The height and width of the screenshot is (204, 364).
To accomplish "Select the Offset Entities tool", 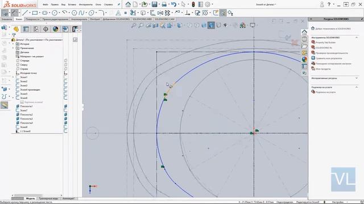I will pos(152,13).
